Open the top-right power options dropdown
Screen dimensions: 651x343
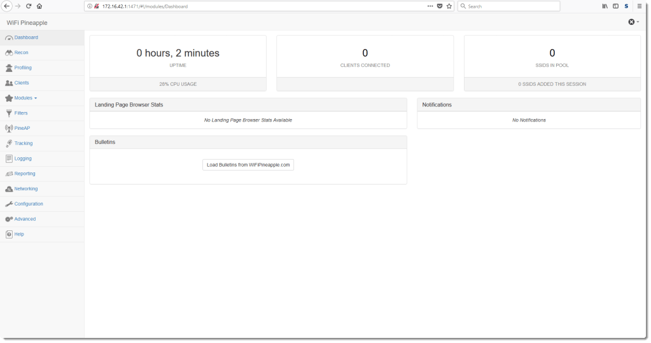point(633,22)
